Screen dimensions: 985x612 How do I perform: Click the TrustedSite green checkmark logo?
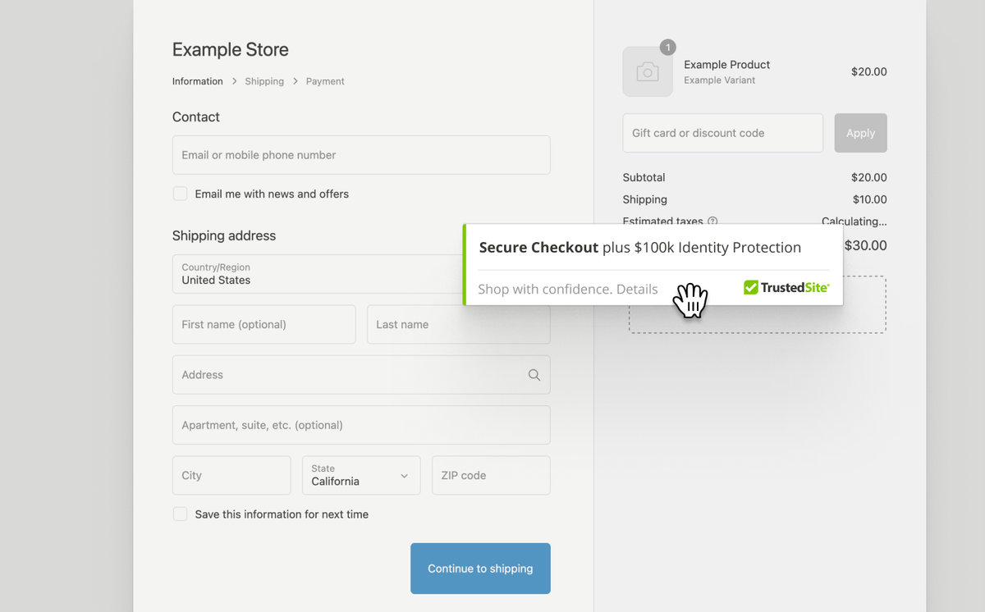click(751, 287)
